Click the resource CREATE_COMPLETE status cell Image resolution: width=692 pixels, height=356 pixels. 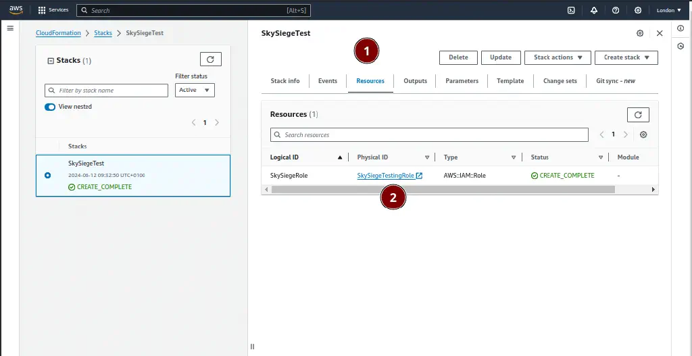click(x=563, y=176)
